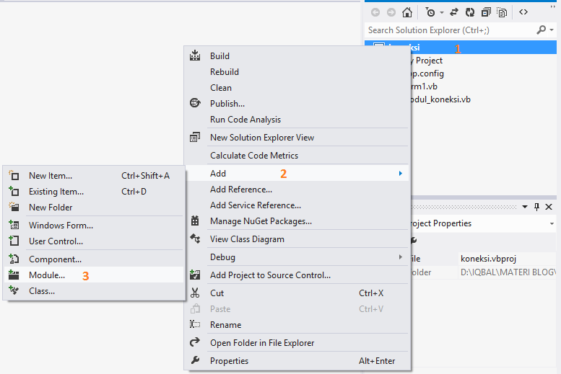Close the Properties panel
Viewport: 561px width, 374px height.
click(549, 207)
